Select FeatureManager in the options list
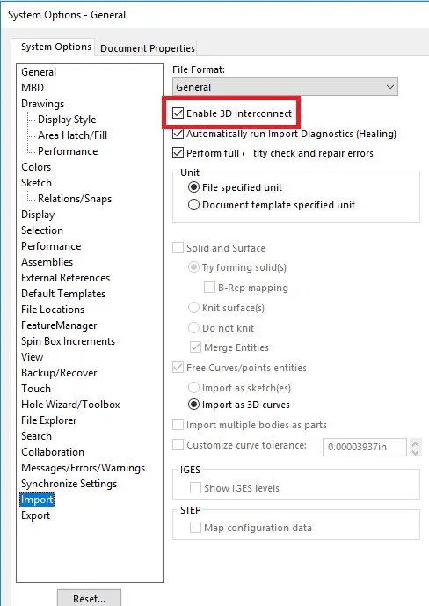This screenshot has width=429, height=606. (59, 325)
